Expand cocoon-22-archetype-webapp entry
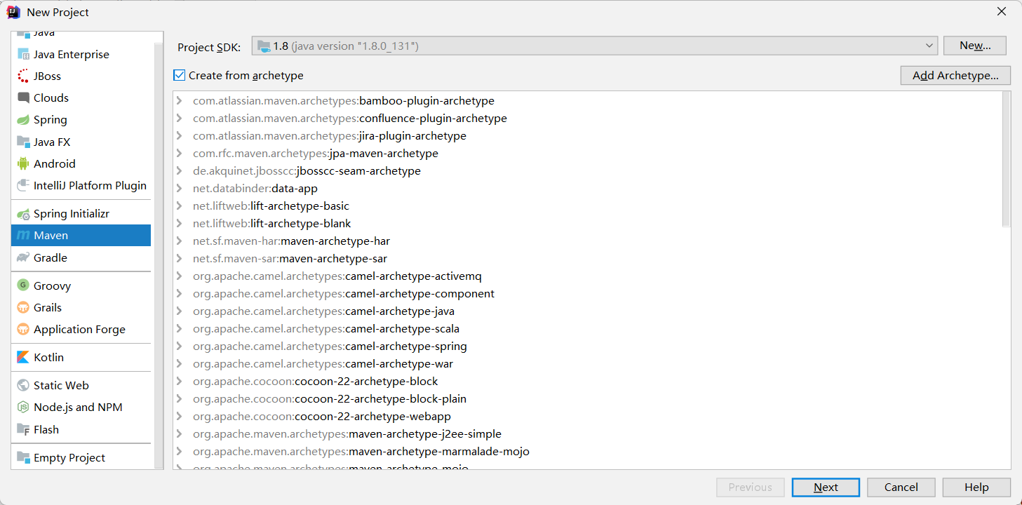Screen dimensions: 1022x505 [x=180, y=417]
